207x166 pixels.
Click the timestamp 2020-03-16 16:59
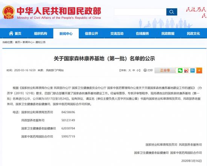coord(25,70)
